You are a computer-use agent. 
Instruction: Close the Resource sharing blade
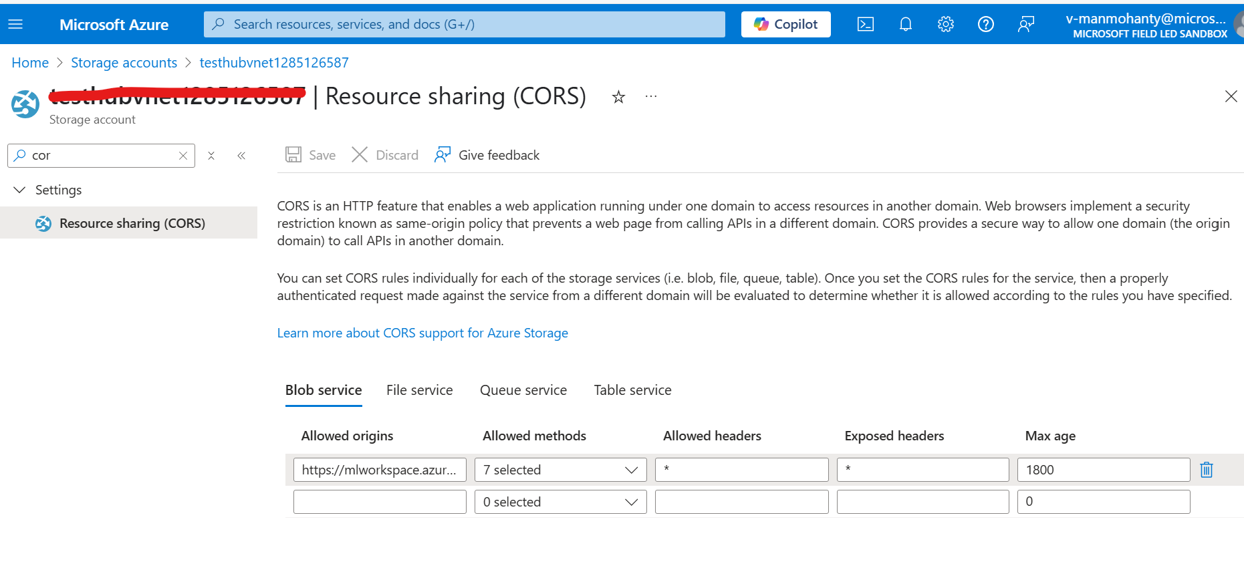coord(1231,96)
